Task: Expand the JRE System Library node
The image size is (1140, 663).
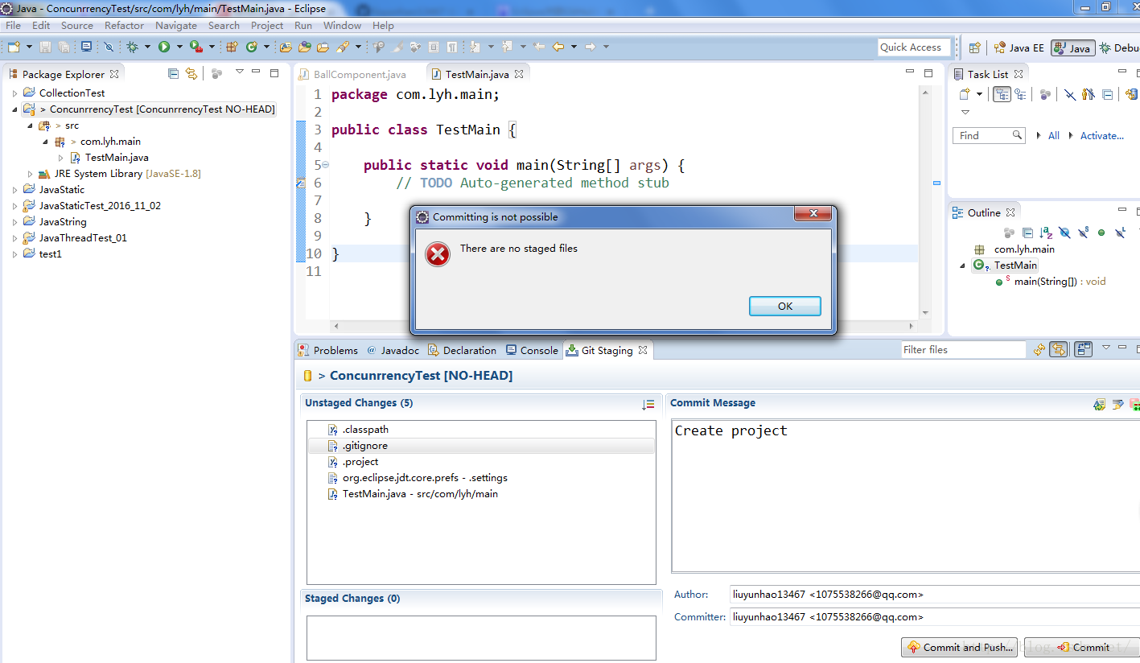Action: (x=30, y=174)
